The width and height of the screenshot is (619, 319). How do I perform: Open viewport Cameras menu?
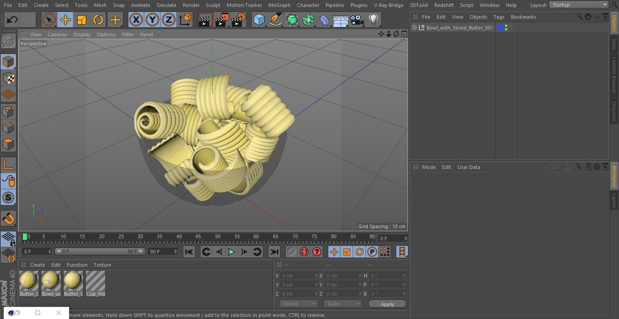57,34
